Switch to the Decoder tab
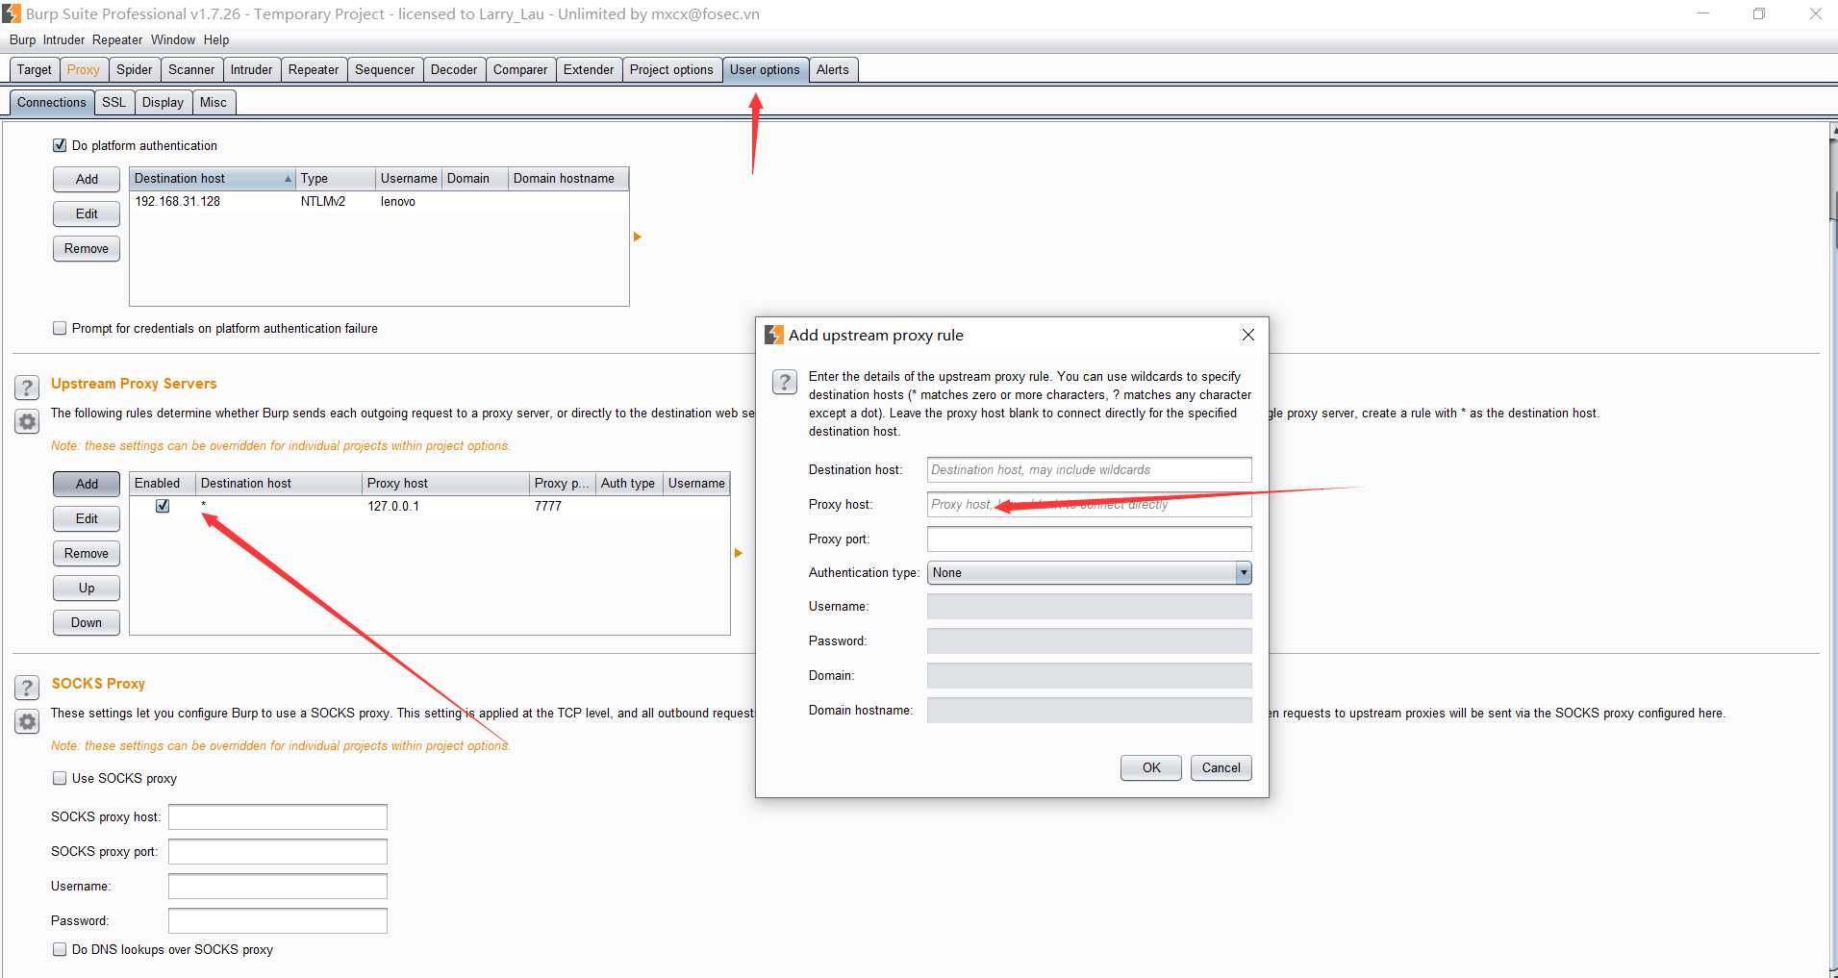Screen dimensions: 1838x978 [454, 69]
